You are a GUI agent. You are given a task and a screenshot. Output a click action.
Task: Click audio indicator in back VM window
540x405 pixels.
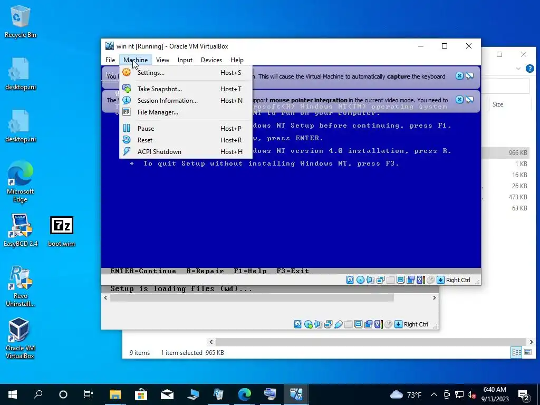[318, 324]
